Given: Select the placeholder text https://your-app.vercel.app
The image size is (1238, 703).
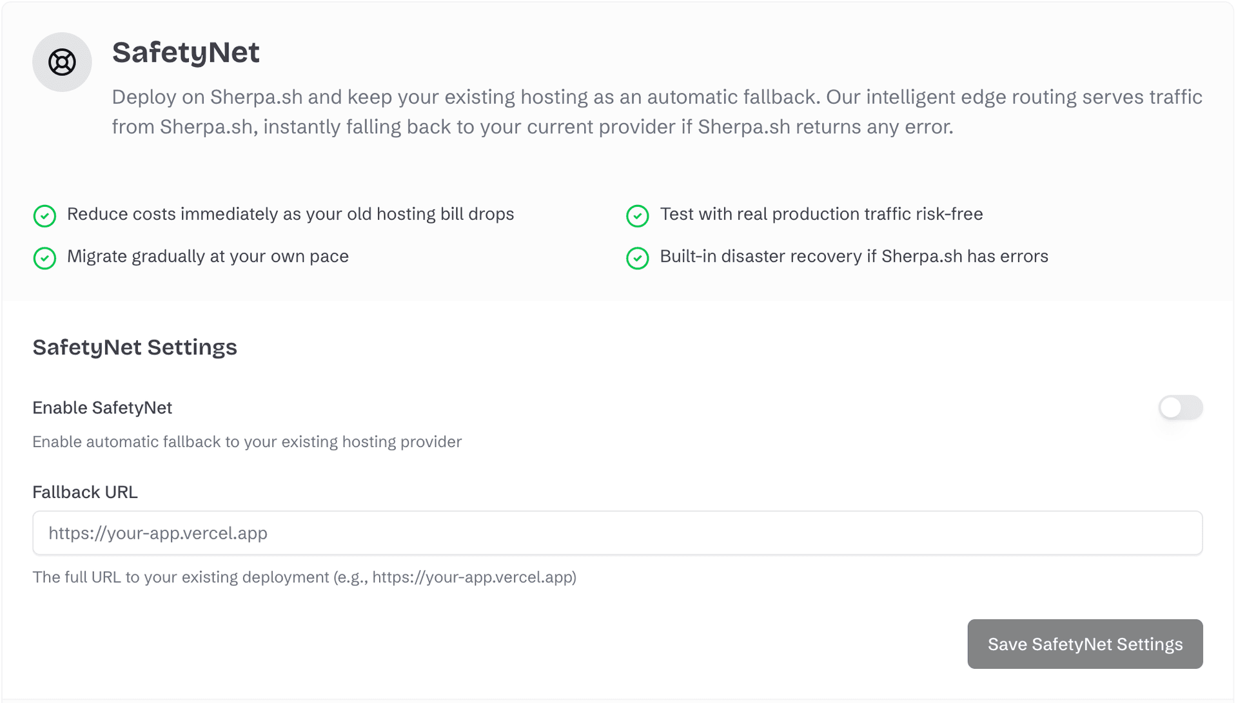Looking at the screenshot, I should [x=158, y=533].
